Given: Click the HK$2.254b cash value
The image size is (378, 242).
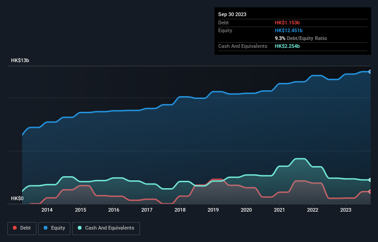Looking at the screenshot, I should 287,46.
